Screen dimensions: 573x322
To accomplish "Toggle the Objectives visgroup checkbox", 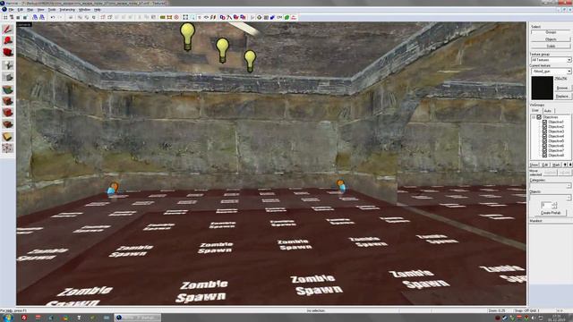I will (x=539, y=117).
